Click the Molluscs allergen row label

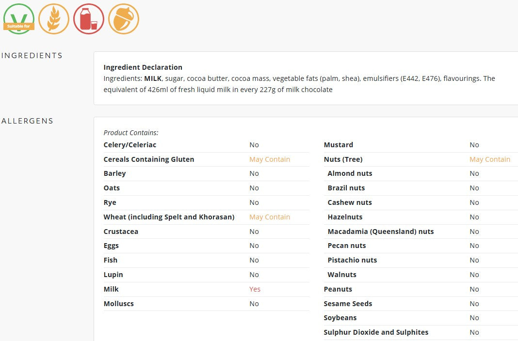point(118,304)
